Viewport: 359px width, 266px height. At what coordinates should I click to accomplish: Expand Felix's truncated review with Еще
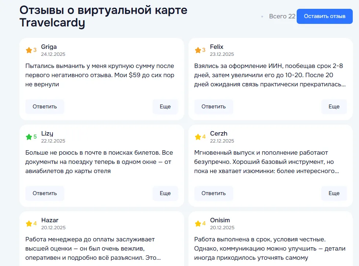click(x=334, y=107)
